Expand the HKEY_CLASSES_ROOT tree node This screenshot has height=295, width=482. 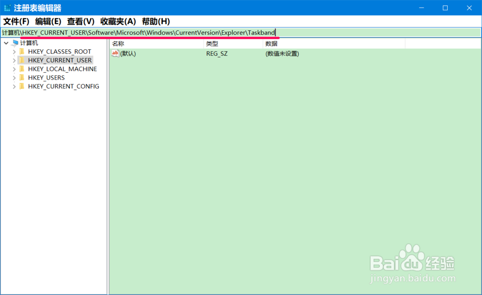[13, 51]
